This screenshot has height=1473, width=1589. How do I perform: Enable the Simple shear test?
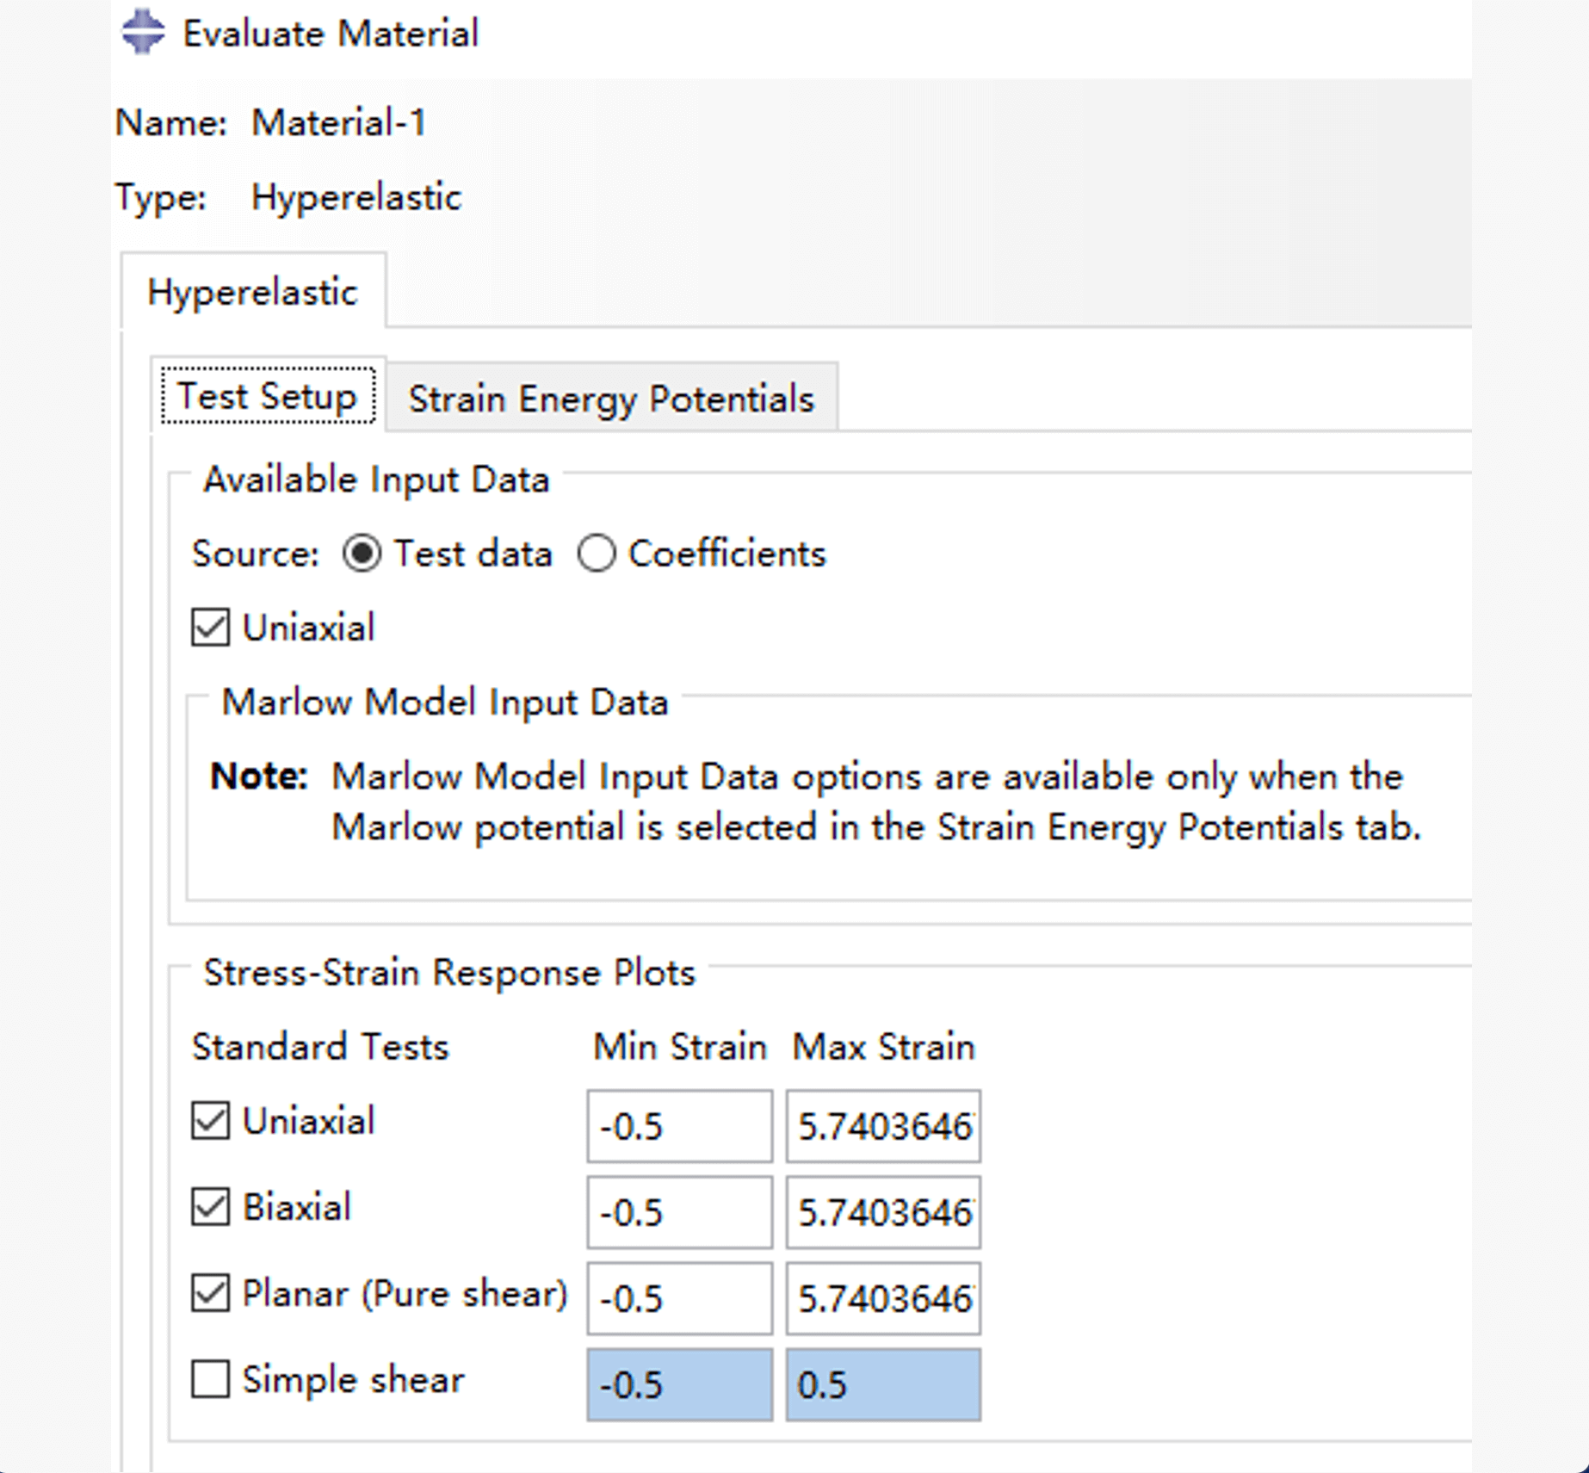211,1379
